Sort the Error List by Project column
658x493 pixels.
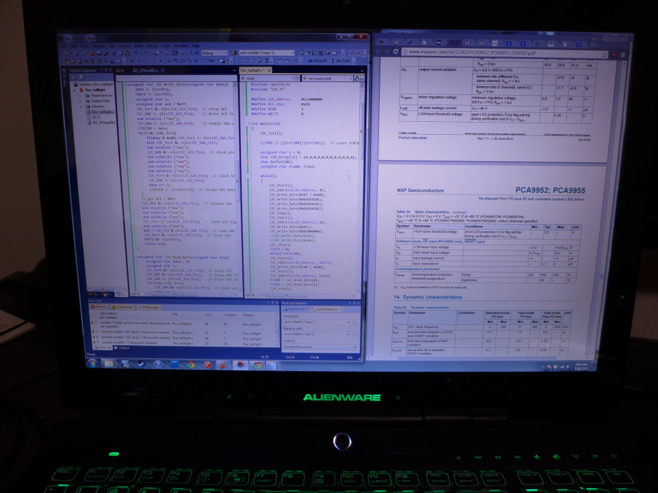point(249,315)
